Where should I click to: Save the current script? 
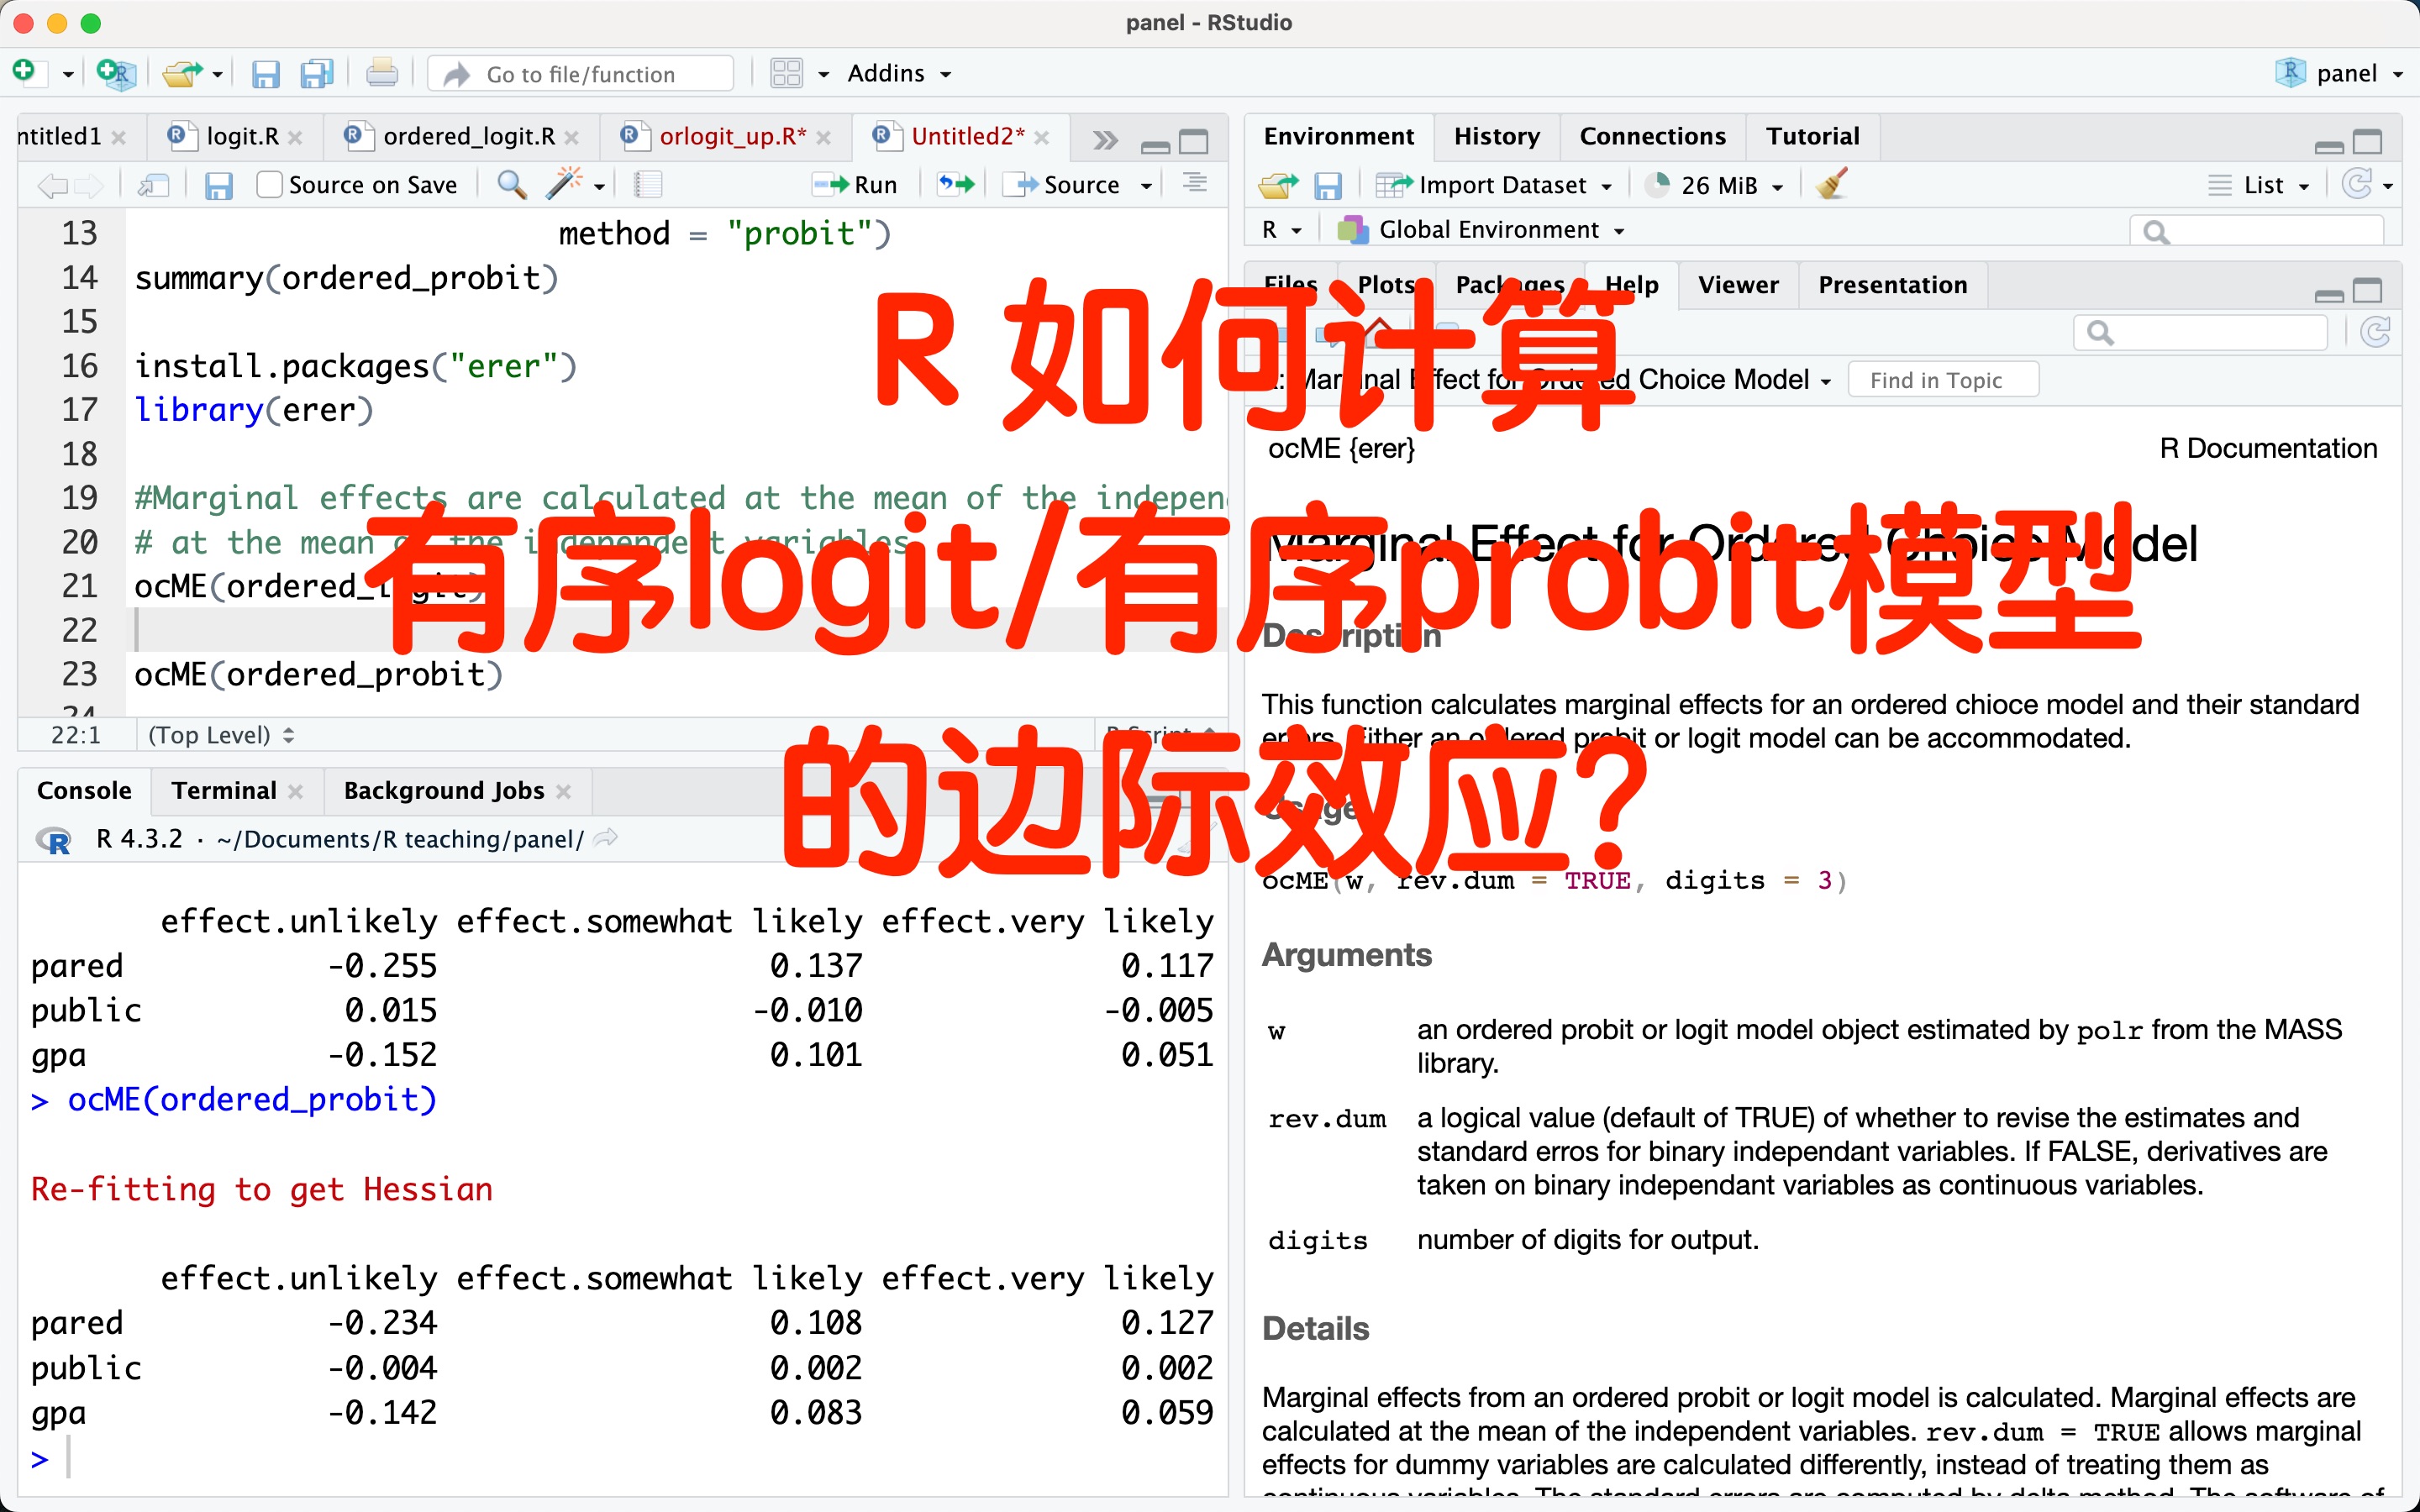coord(265,73)
